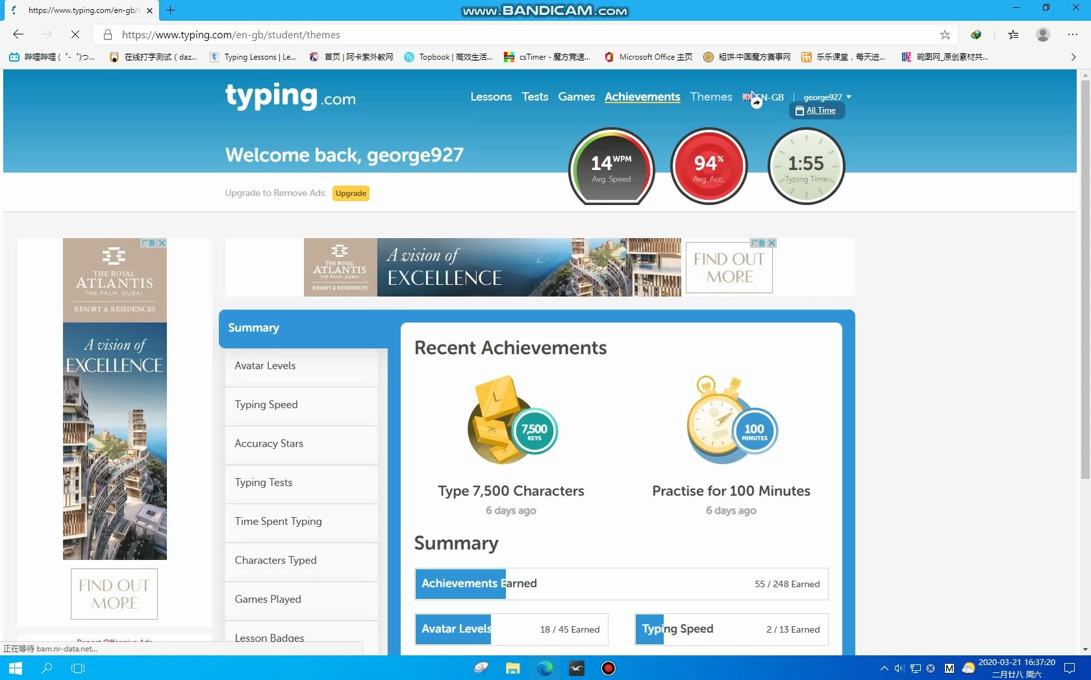Open the Typing Lessons bookmark
This screenshot has height=680, width=1091.
[x=253, y=57]
